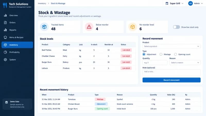Image resolution: width=206 pixels, height=116 pixels.
Task: Click the Super Grill store icon
Action: (167, 3)
